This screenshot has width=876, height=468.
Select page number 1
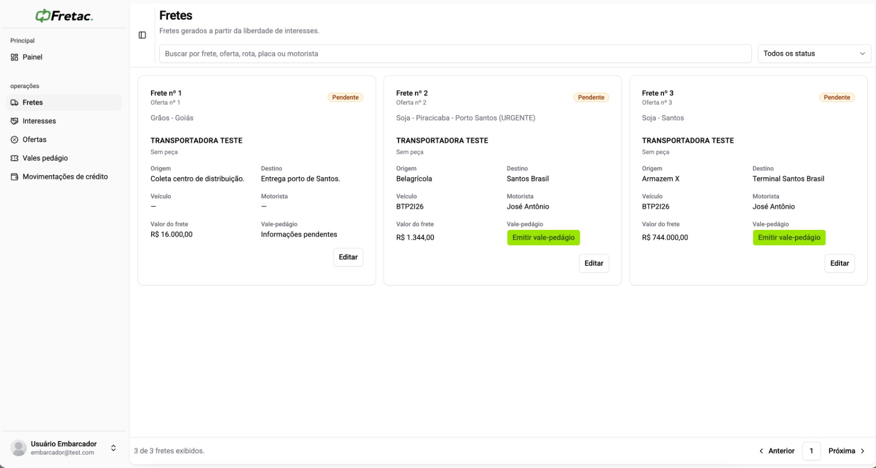(811, 451)
